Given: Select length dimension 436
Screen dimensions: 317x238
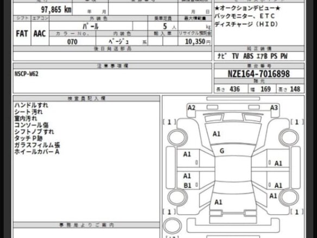Looking at the screenshot, I should pos(234,89).
